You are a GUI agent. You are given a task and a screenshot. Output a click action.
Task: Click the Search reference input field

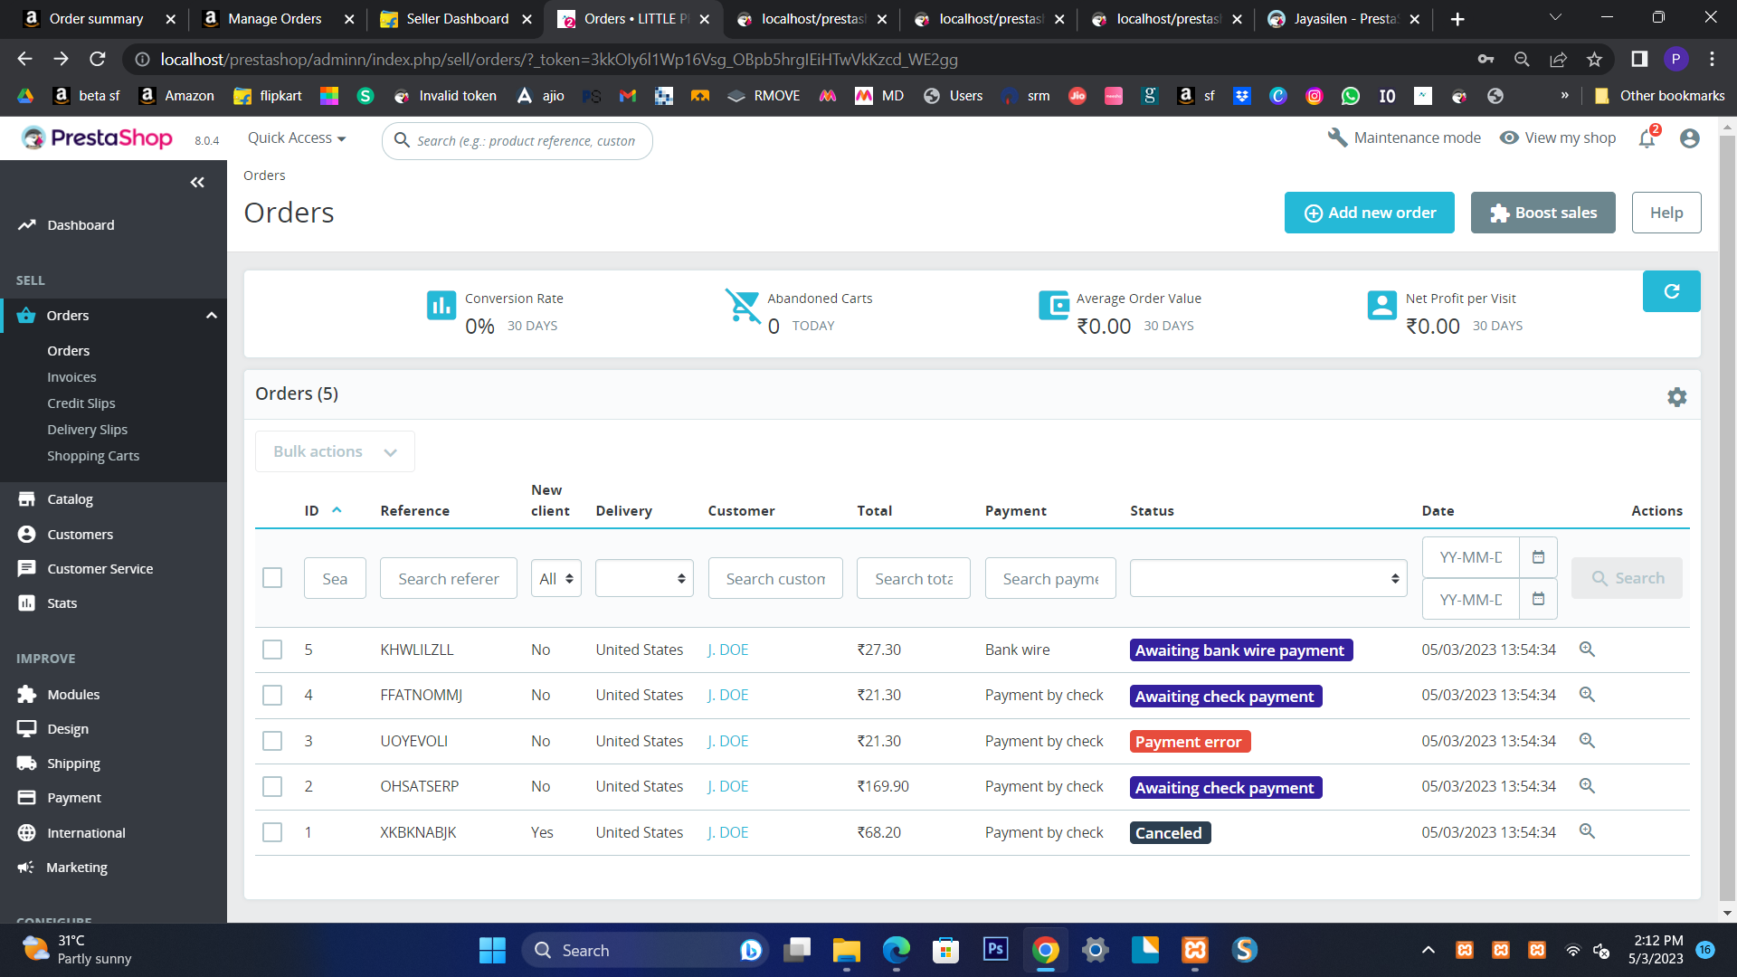pos(448,578)
